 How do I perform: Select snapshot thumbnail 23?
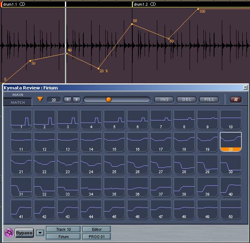(68, 165)
